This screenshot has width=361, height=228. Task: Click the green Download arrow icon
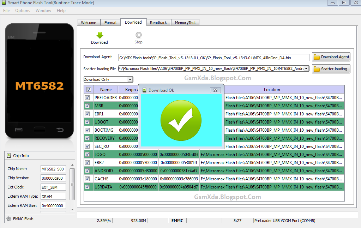tap(100, 35)
